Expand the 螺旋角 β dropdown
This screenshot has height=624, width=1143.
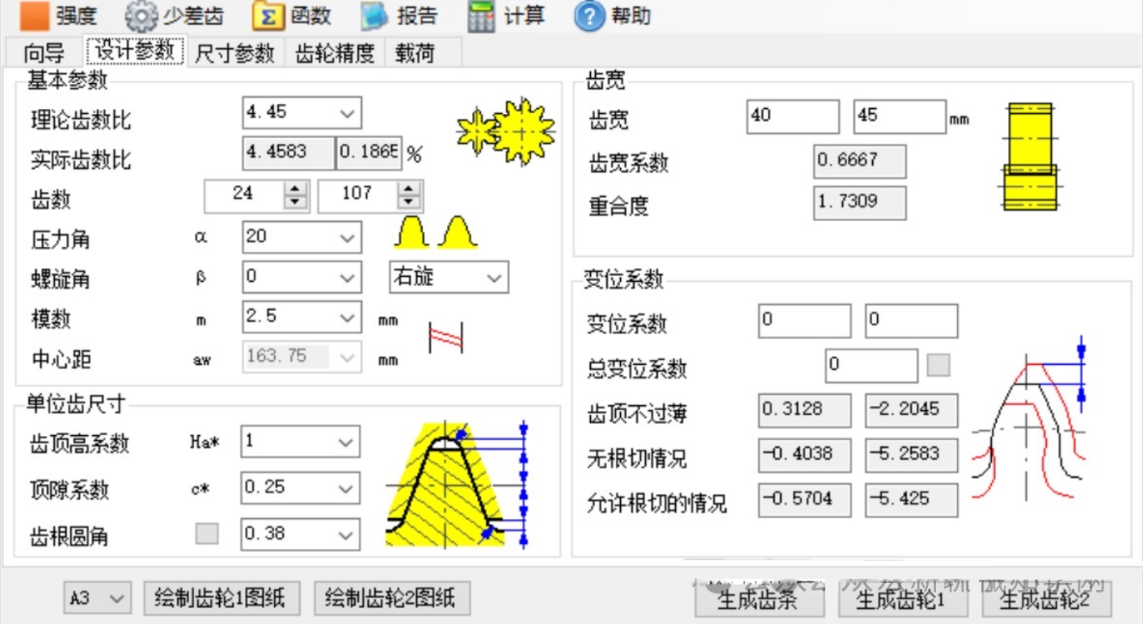coord(348,278)
